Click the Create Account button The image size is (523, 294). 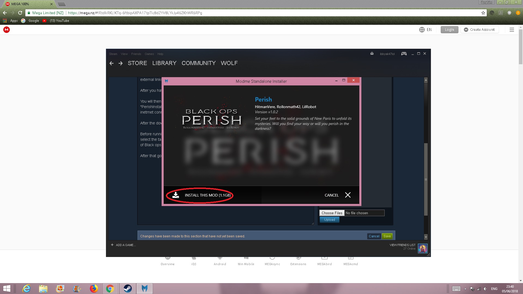(x=479, y=30)
